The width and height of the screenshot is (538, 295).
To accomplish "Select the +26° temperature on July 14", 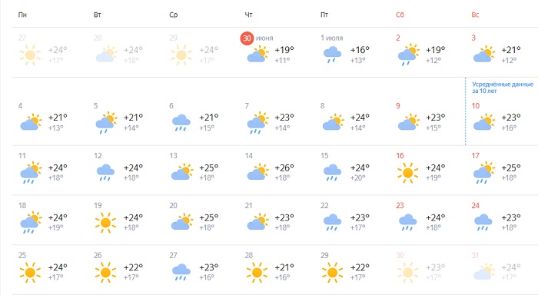I will pyautogui.click(x=284, y=168).
